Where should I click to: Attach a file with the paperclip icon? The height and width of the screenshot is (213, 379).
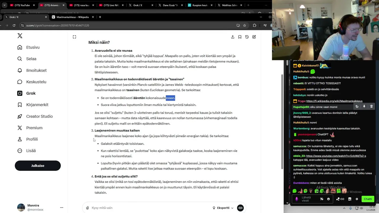[87, 208]
